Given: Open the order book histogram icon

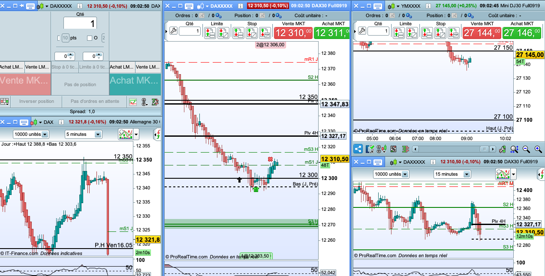Looking at the screenshot, I should (405, 149).
